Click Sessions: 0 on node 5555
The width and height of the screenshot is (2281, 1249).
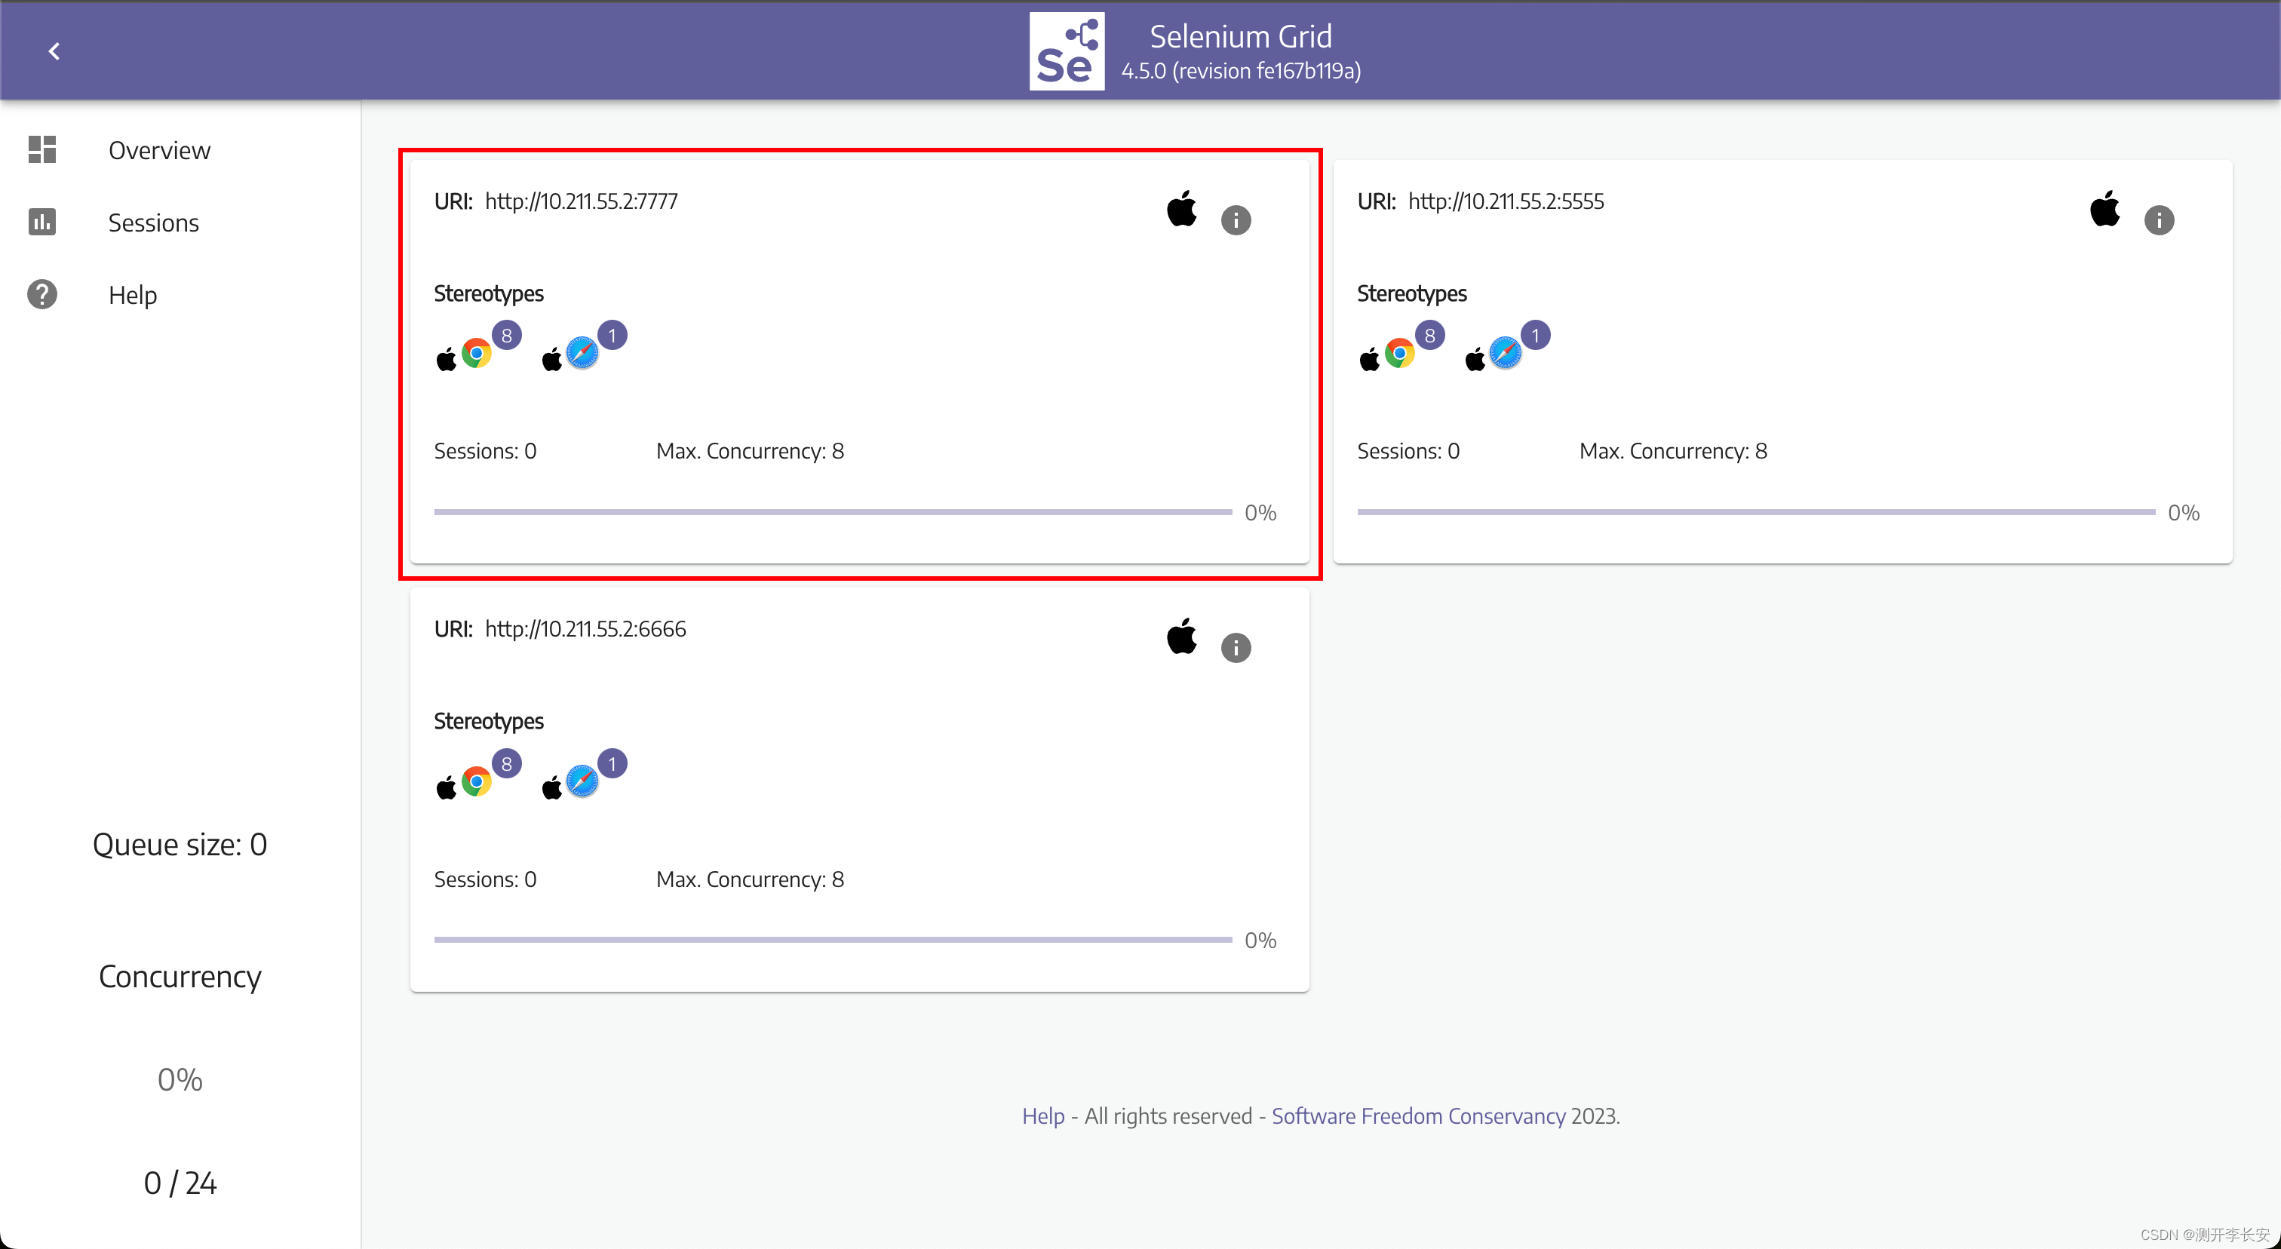tap(1408, 452)
